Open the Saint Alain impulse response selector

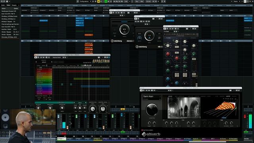coord(152,97)
